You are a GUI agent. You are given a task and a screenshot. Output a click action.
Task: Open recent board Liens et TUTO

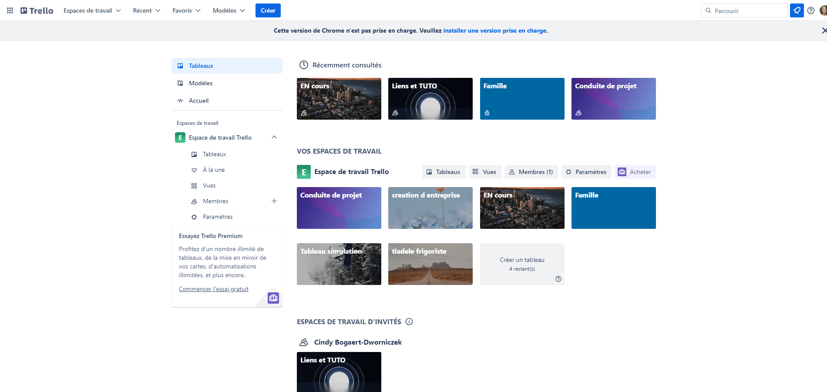[x=430, y=99]
